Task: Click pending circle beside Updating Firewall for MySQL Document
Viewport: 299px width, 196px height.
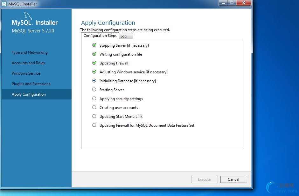Action: (x=94, y=125)
